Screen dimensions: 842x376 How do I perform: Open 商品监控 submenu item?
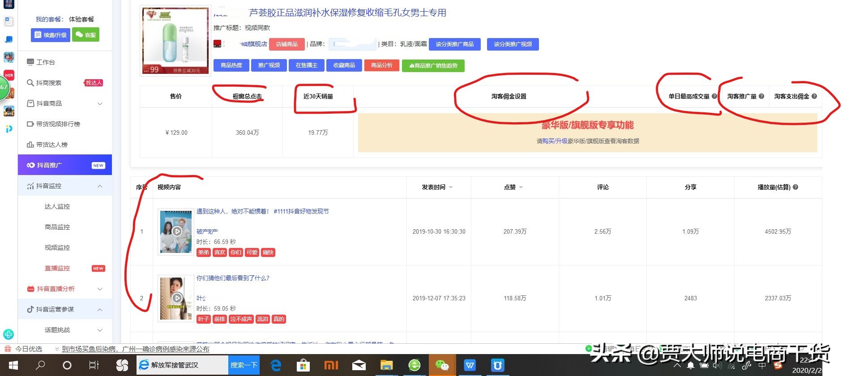pos(57,227)
